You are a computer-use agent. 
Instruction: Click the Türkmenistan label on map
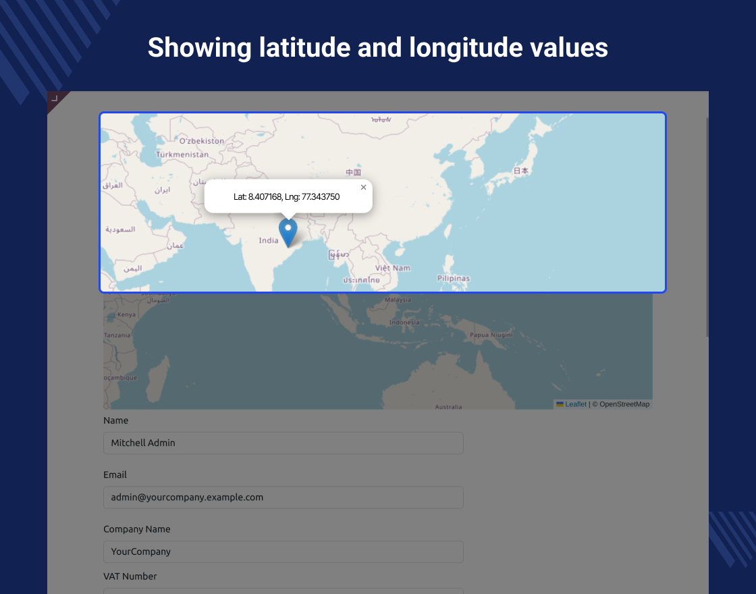click(182, 155)
